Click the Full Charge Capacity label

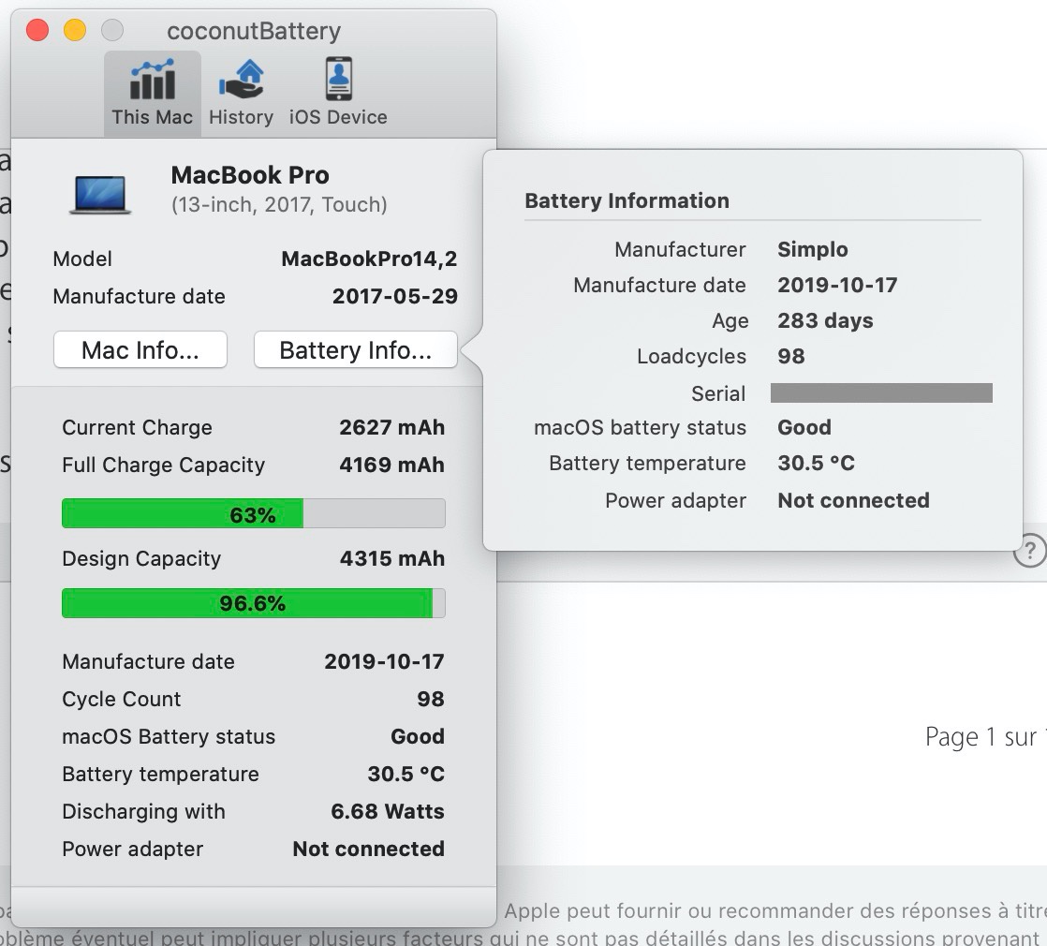164,465
